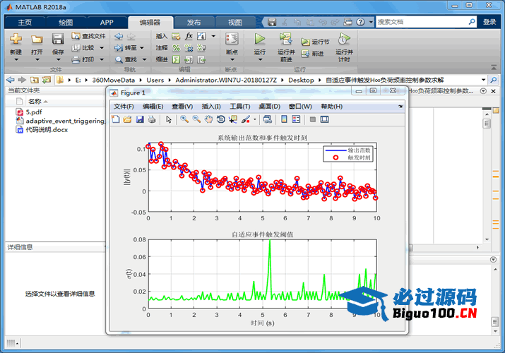Screen dimensions: 505x353
Task: Select the Pan hand tool
Action: [x=208, y=119]
